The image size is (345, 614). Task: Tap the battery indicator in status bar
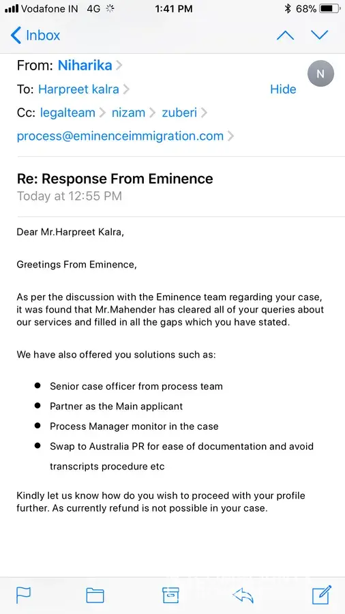coord(330,9)
